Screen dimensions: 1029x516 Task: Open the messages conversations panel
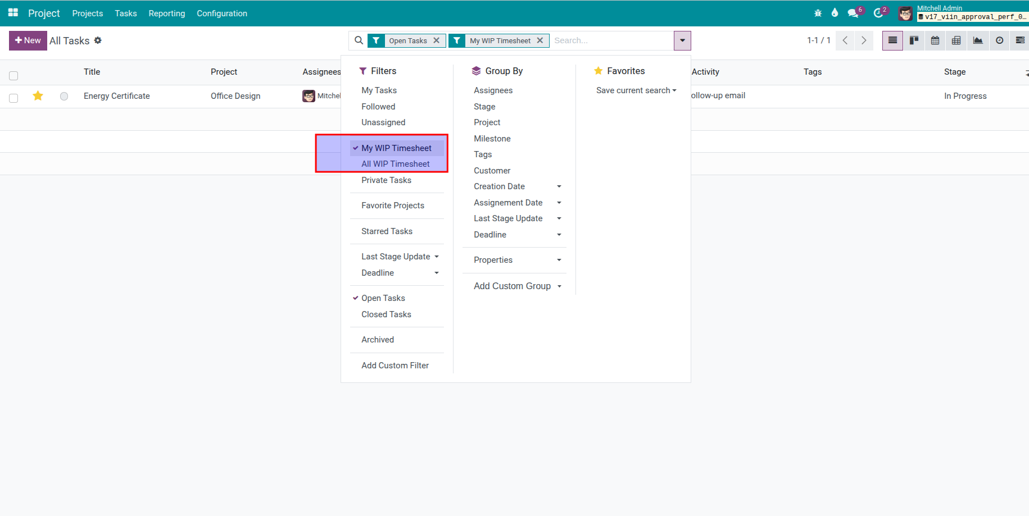click(x=853, y=12)
